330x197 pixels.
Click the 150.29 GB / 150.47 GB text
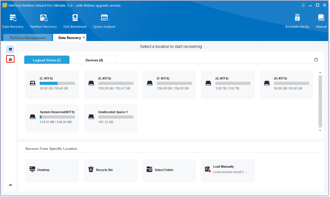click(x=114, y=88)
